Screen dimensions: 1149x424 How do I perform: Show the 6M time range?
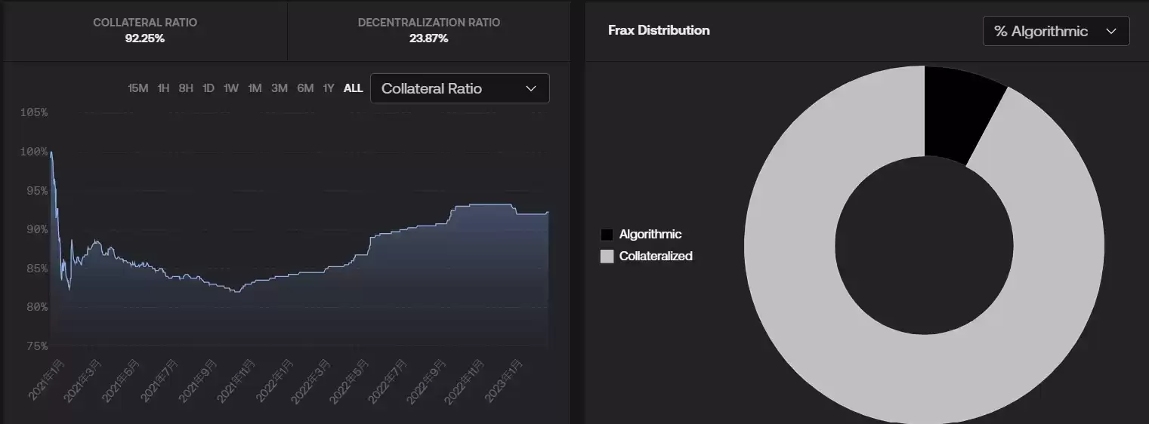[x=305, y=88]
